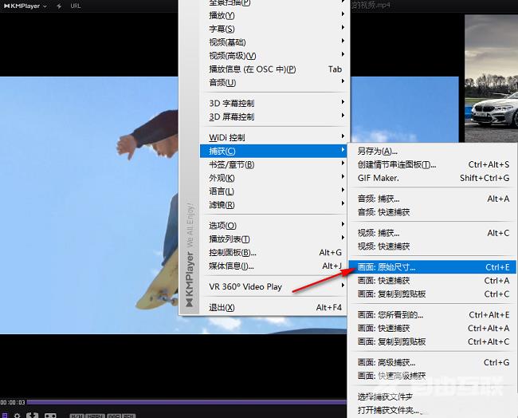Click the gear settings icon in bottom bar
The image size is (518, 418).
(15, 415)
